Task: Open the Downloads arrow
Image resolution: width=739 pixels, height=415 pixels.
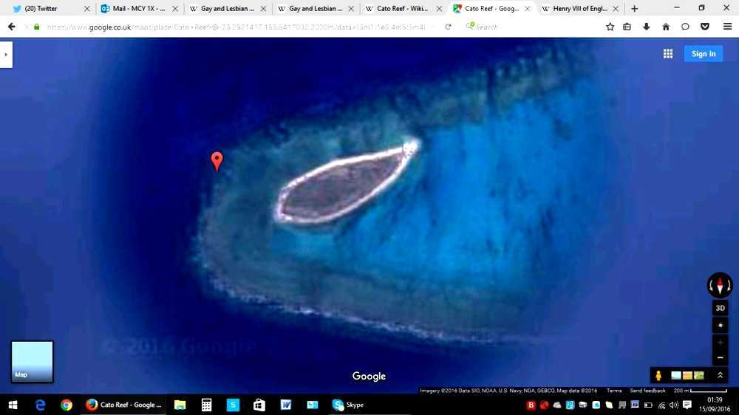Action: (646, 27)
